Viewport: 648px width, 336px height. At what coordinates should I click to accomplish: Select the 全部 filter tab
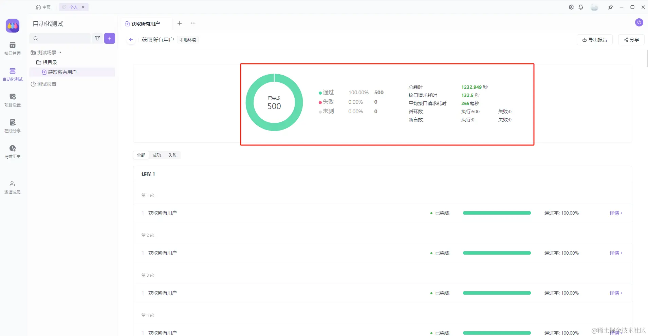coord(141,155)
